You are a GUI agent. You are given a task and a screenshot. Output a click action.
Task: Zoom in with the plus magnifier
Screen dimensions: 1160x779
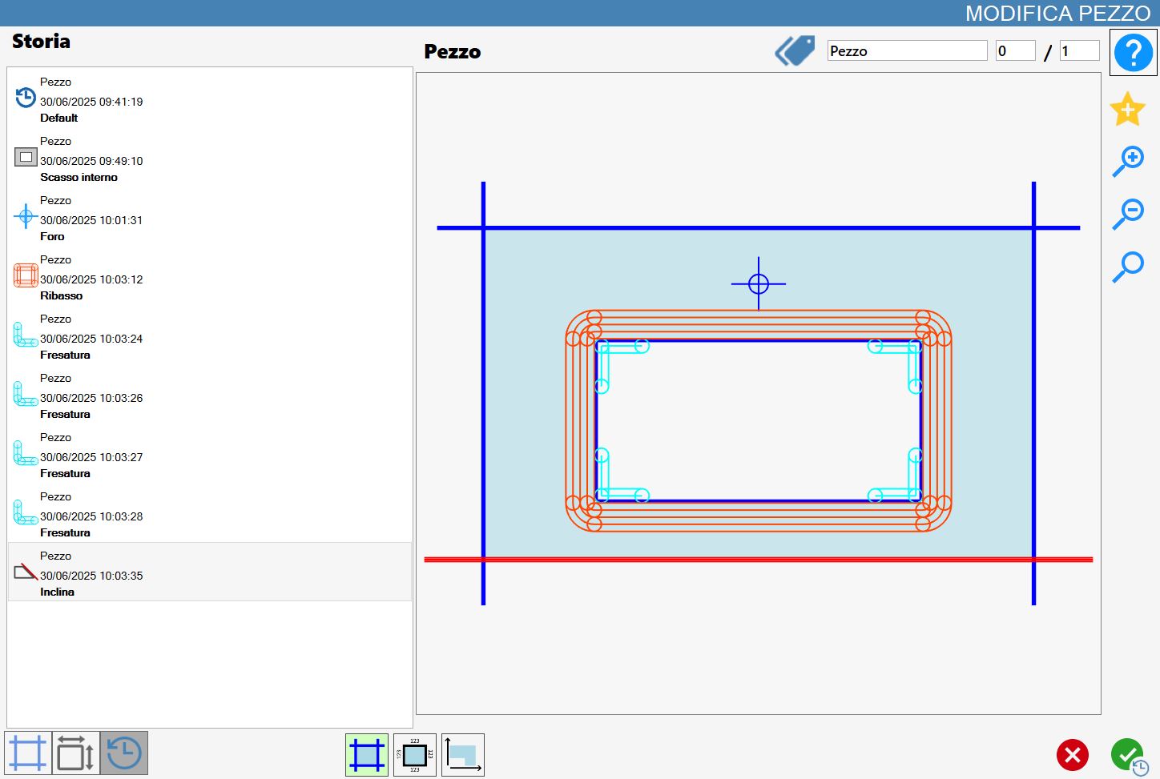click(x=1128, y=162)
